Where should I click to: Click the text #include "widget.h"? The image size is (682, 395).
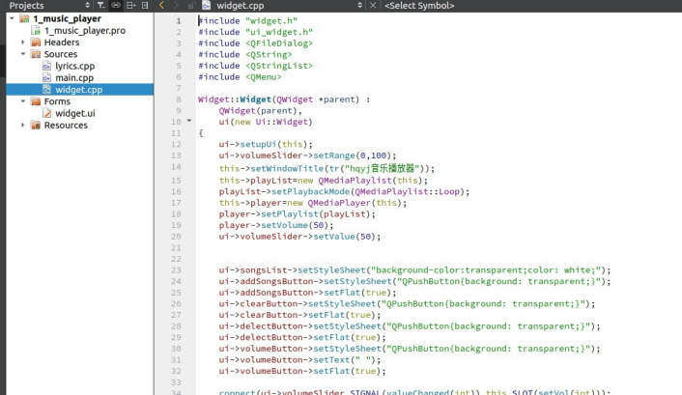click(248, 21)
